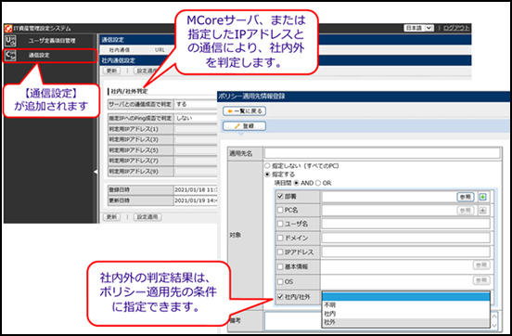Uncheck the 社内/社外 checkbox
This screenshot has width=512, height=336.
[x=280, y=297]
